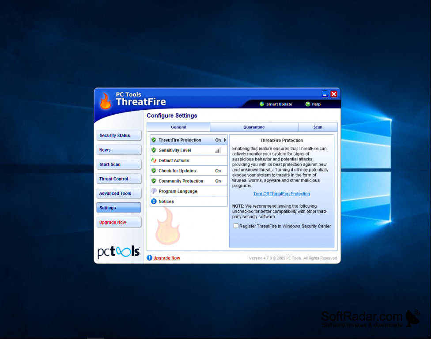Open Security Status from the sidebar

point(119,135)
